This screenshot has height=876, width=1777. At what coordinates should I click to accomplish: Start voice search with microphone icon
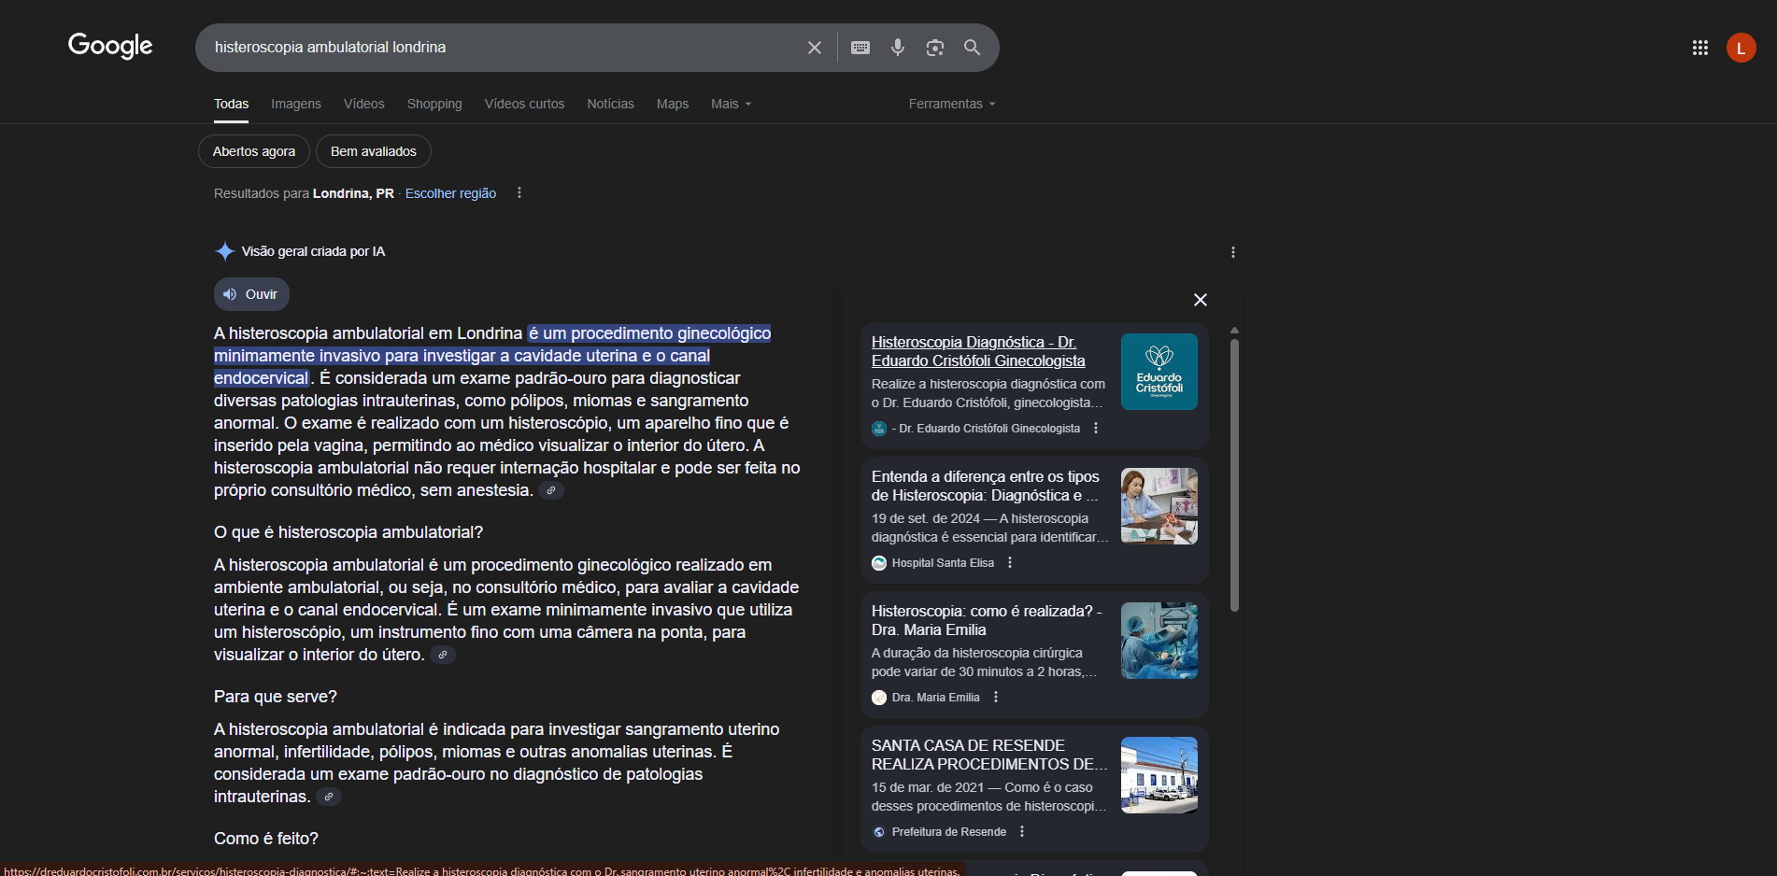(898, 48)
